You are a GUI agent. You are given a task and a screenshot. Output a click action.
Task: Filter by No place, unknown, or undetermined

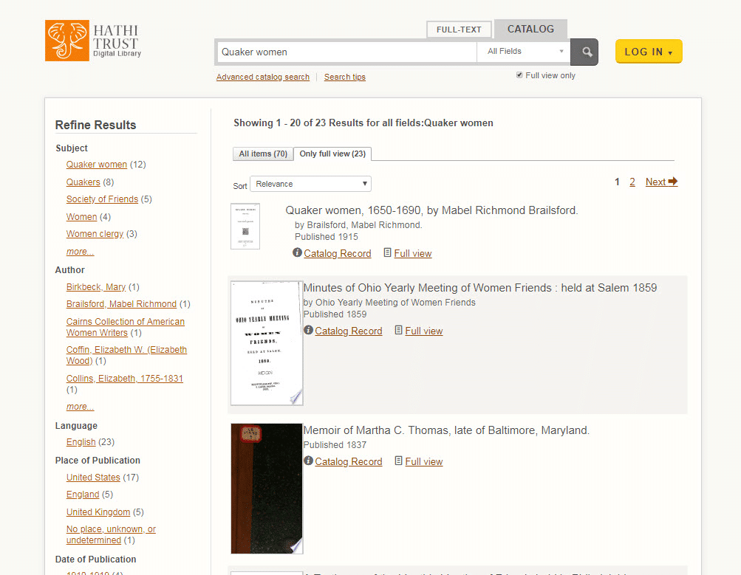(111, 534)
